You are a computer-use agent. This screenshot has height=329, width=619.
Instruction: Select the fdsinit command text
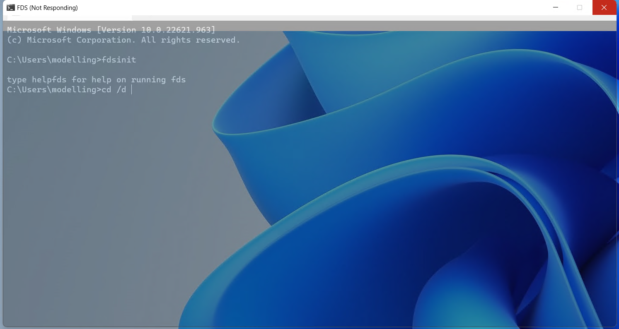coord(120,60)
